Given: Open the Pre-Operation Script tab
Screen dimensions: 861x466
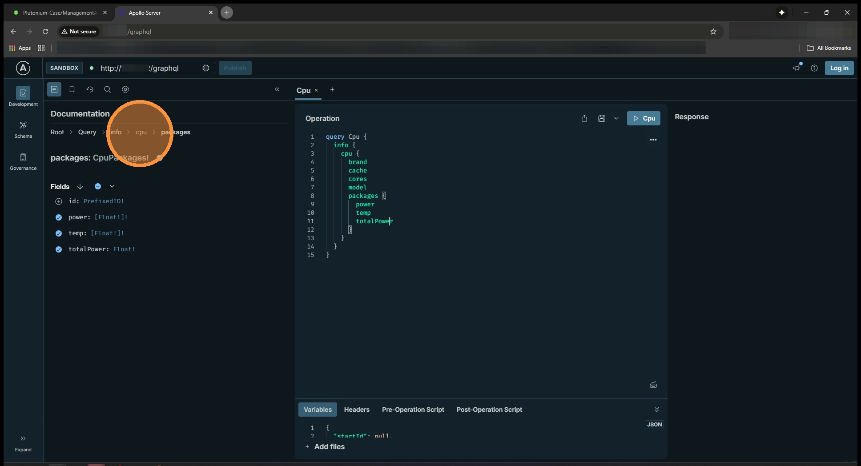Looking at the screenshot, I should pyautogui.click(x=413, y=410).
